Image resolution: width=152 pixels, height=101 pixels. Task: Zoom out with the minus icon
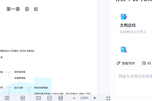click(x=74, y=98)
